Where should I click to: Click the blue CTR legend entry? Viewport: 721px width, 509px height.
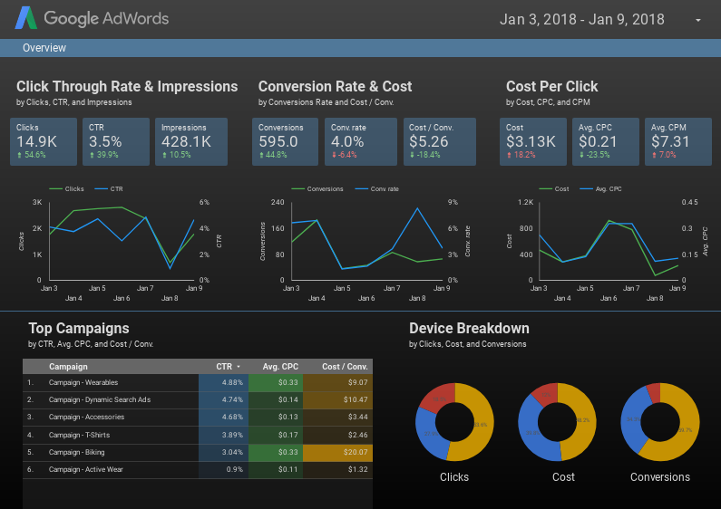[109, 188]
